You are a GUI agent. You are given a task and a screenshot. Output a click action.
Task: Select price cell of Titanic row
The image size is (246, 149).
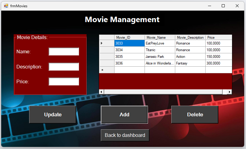(219, 50)
